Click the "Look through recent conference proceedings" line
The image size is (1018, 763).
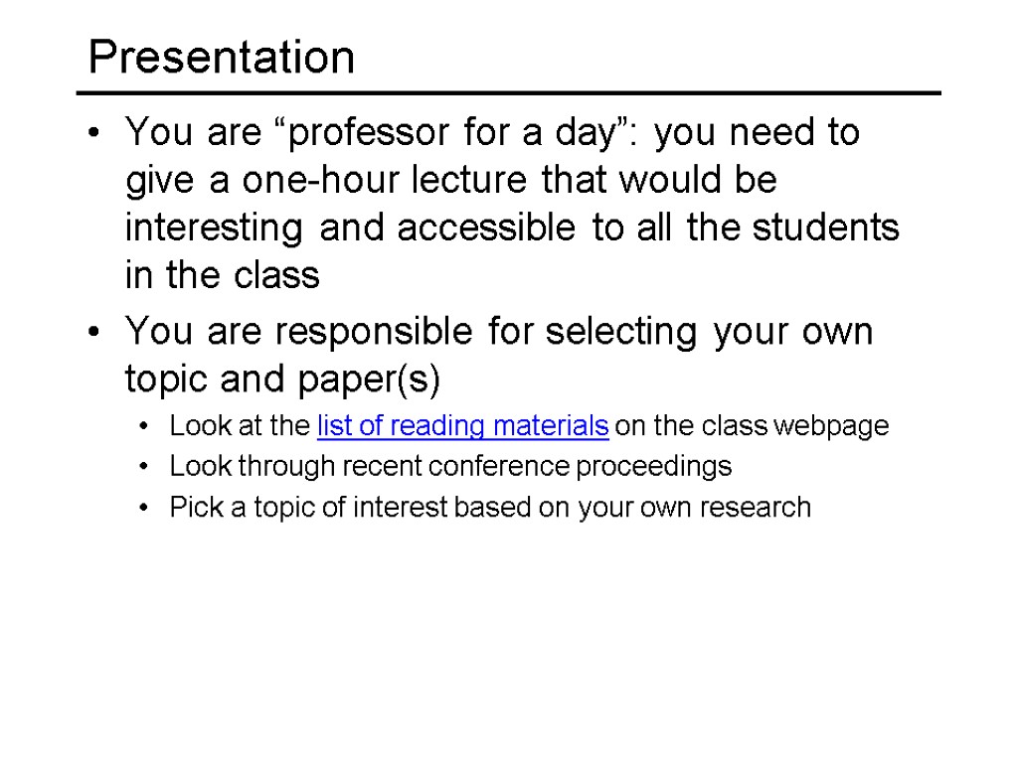[x=450, y=466]
